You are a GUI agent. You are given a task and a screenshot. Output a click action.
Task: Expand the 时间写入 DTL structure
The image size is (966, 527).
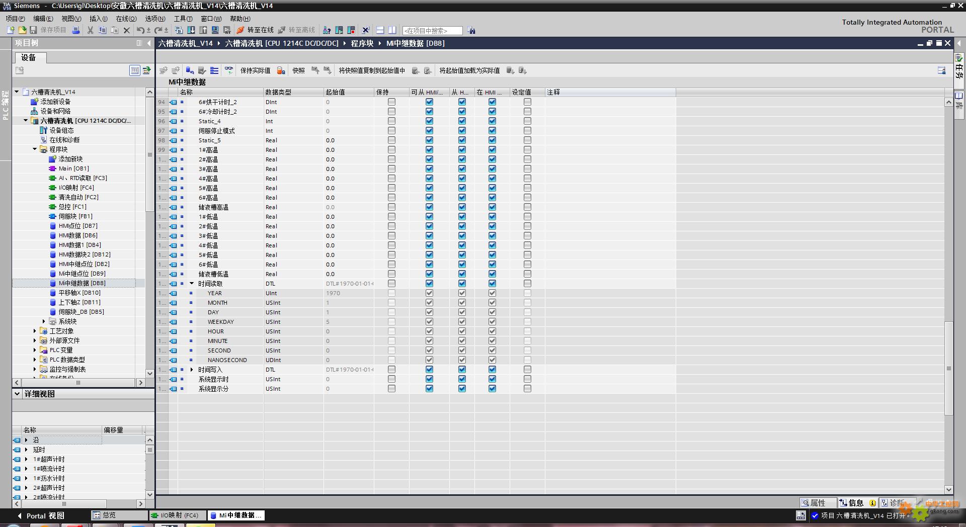[x=192, y=370]
